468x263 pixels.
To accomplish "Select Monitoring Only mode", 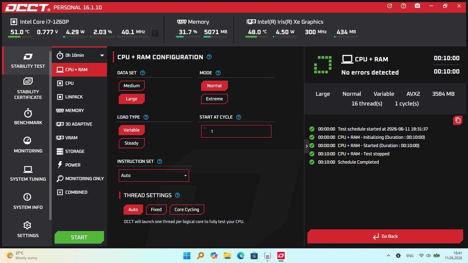I will 80,178.
